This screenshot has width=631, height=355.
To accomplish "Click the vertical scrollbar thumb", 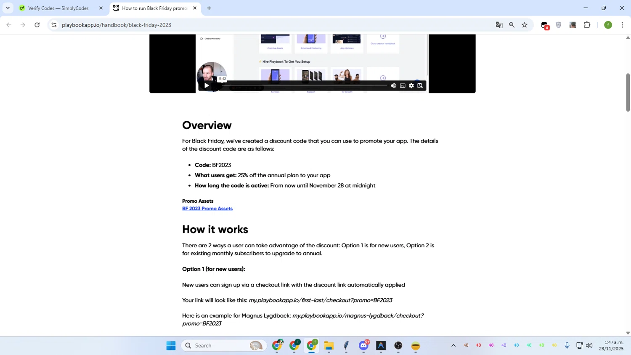I will point(628,93).
